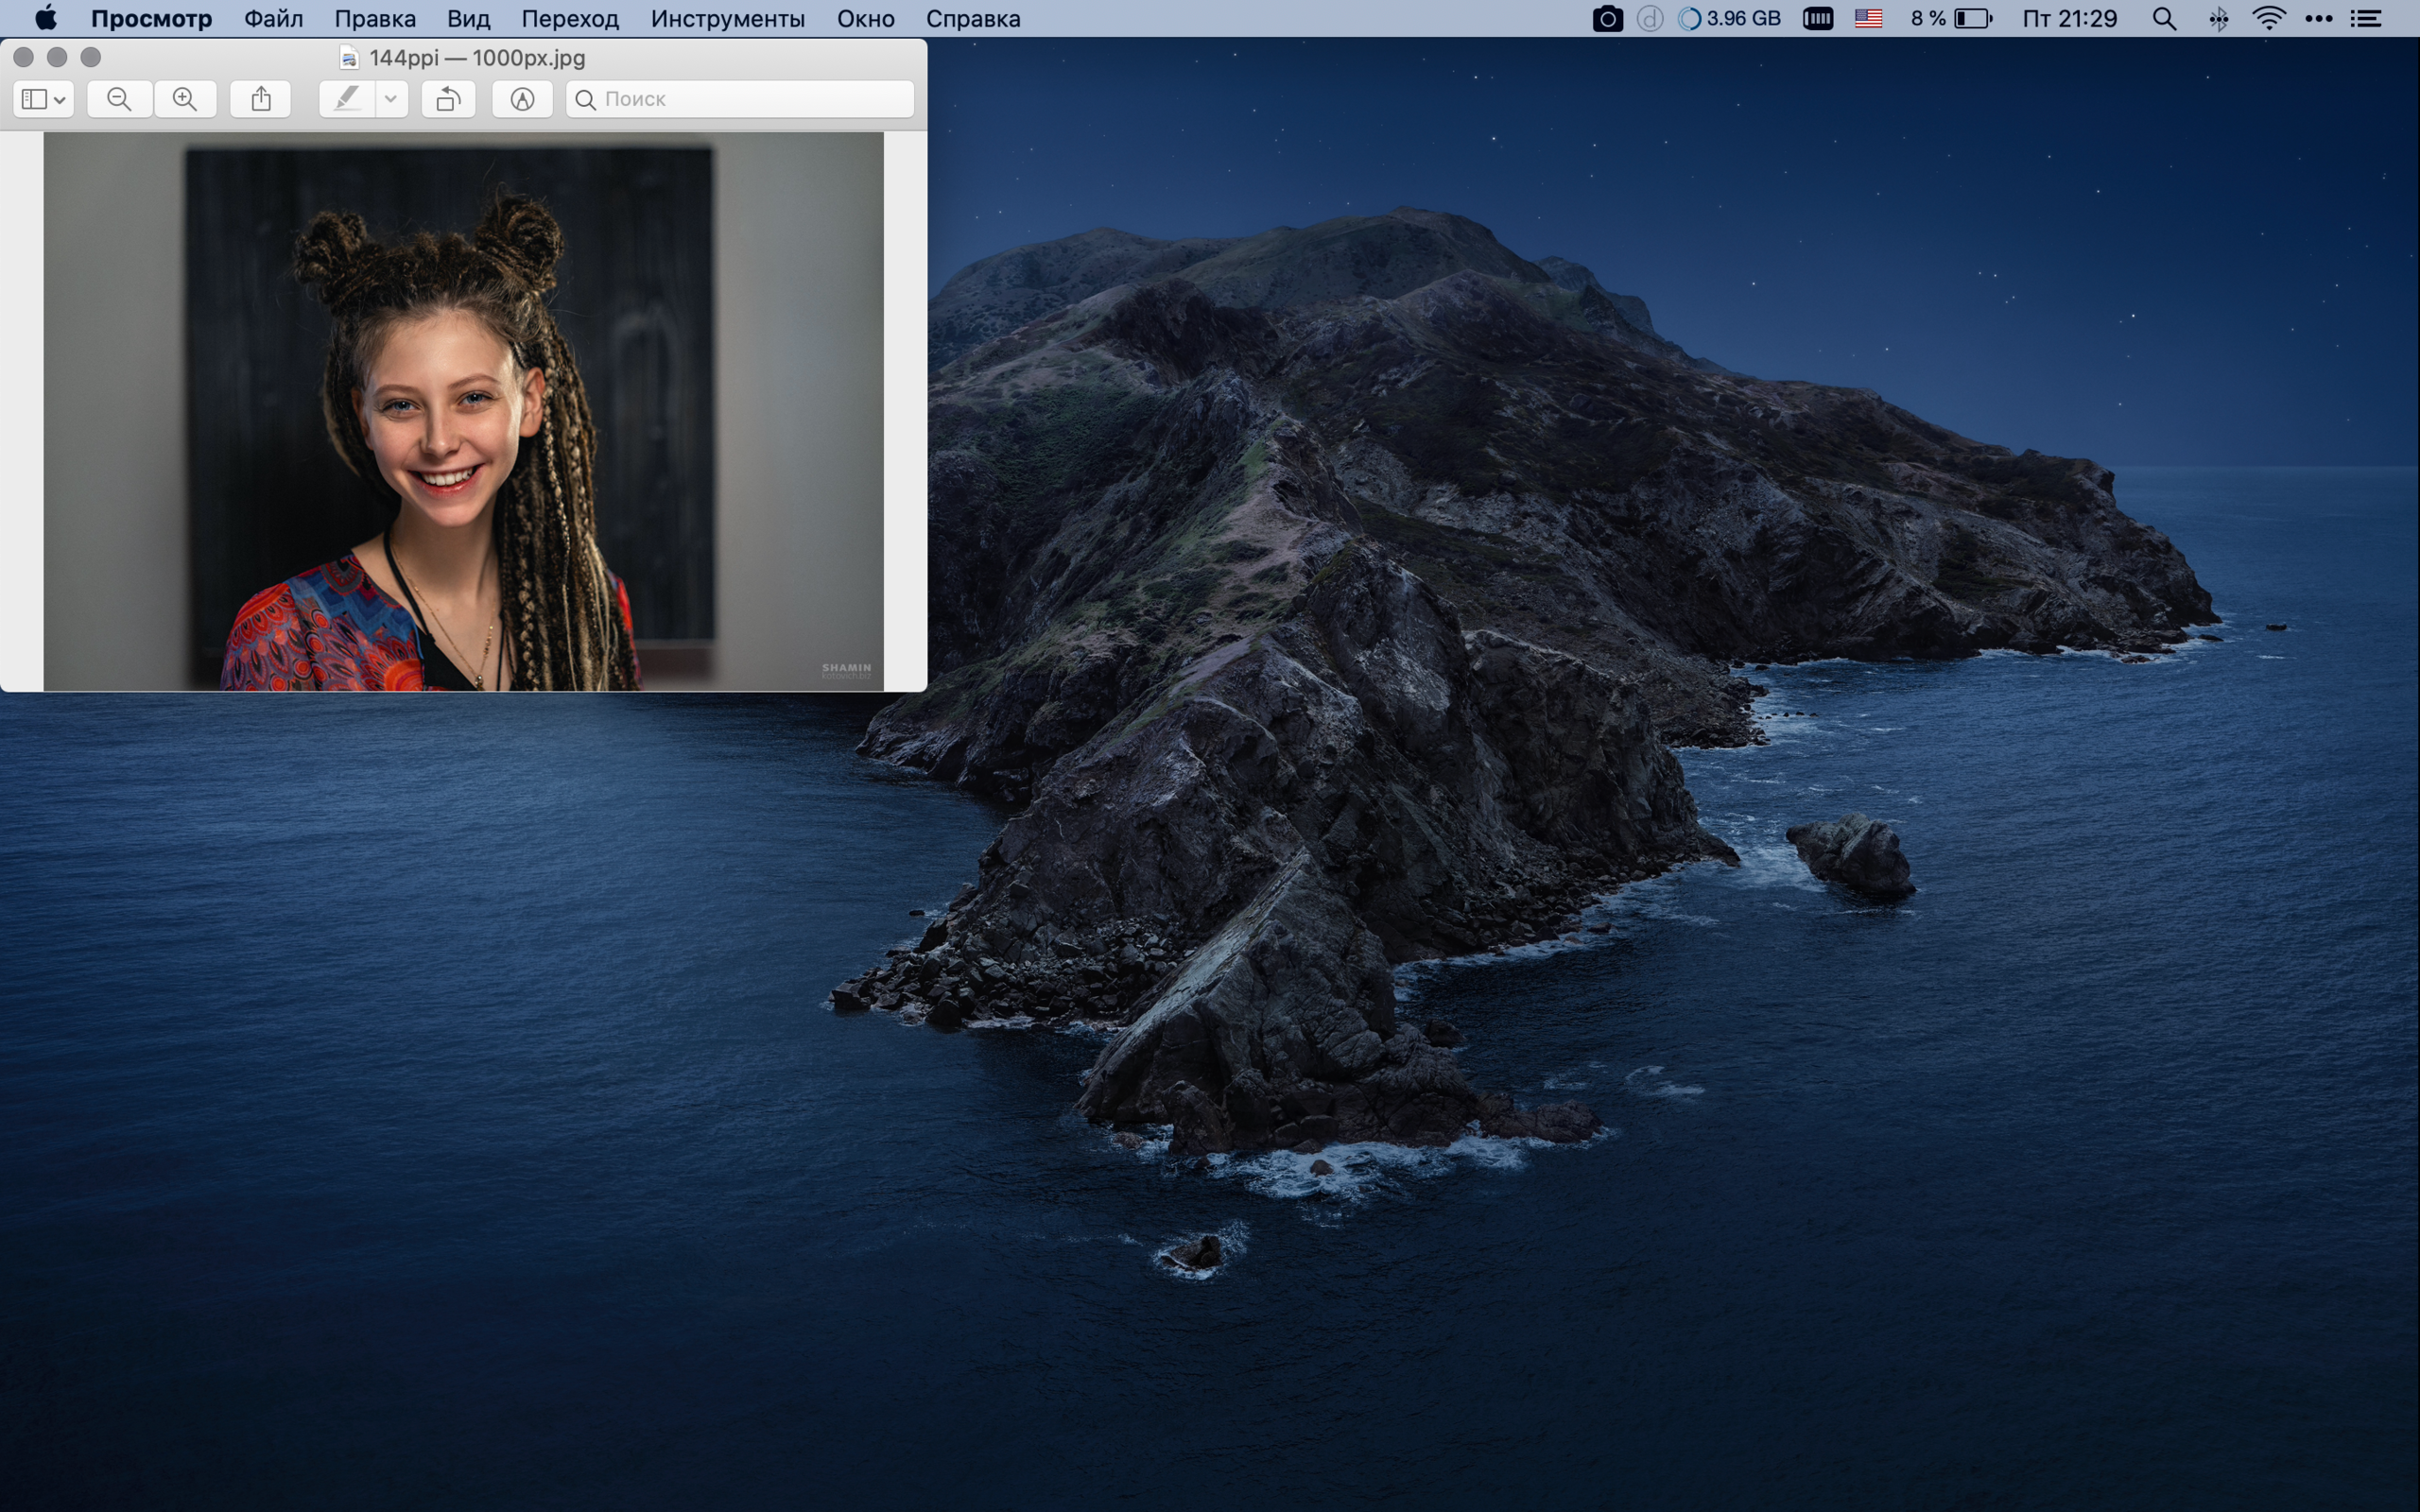Show the Markup toolbar

tap(522, 99)
